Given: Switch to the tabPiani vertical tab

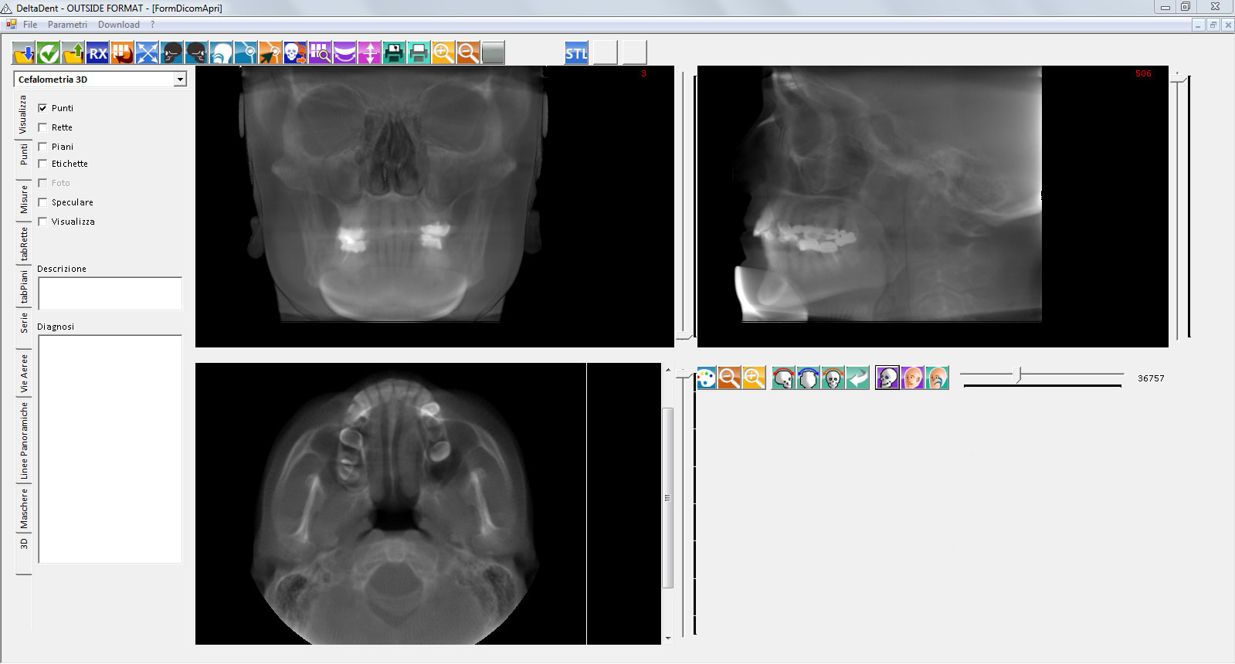Looking at the screenshot, I should 24,287.
